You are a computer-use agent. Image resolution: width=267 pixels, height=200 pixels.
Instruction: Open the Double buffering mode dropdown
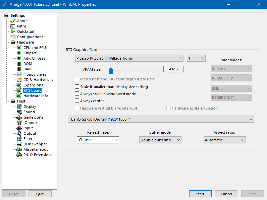(160, 140)
